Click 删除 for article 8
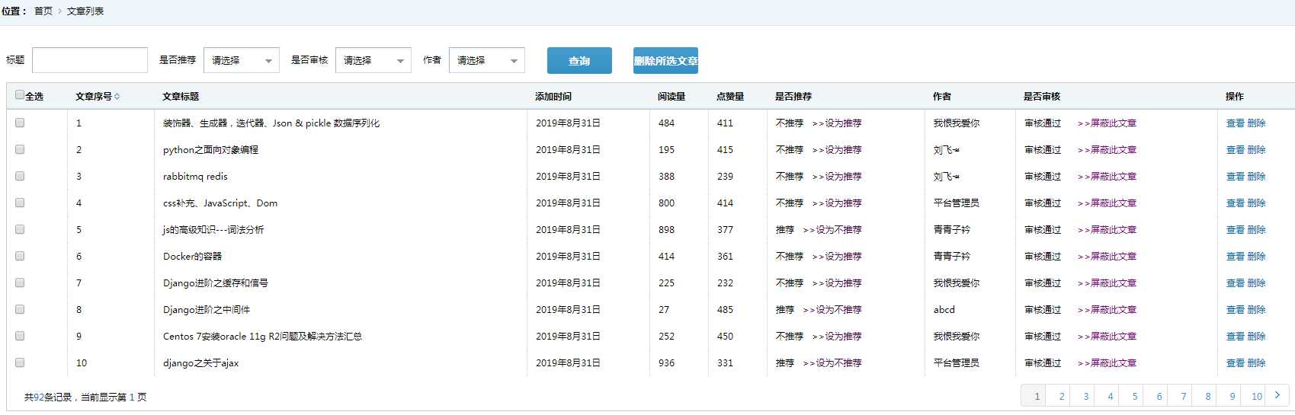 1256,310
